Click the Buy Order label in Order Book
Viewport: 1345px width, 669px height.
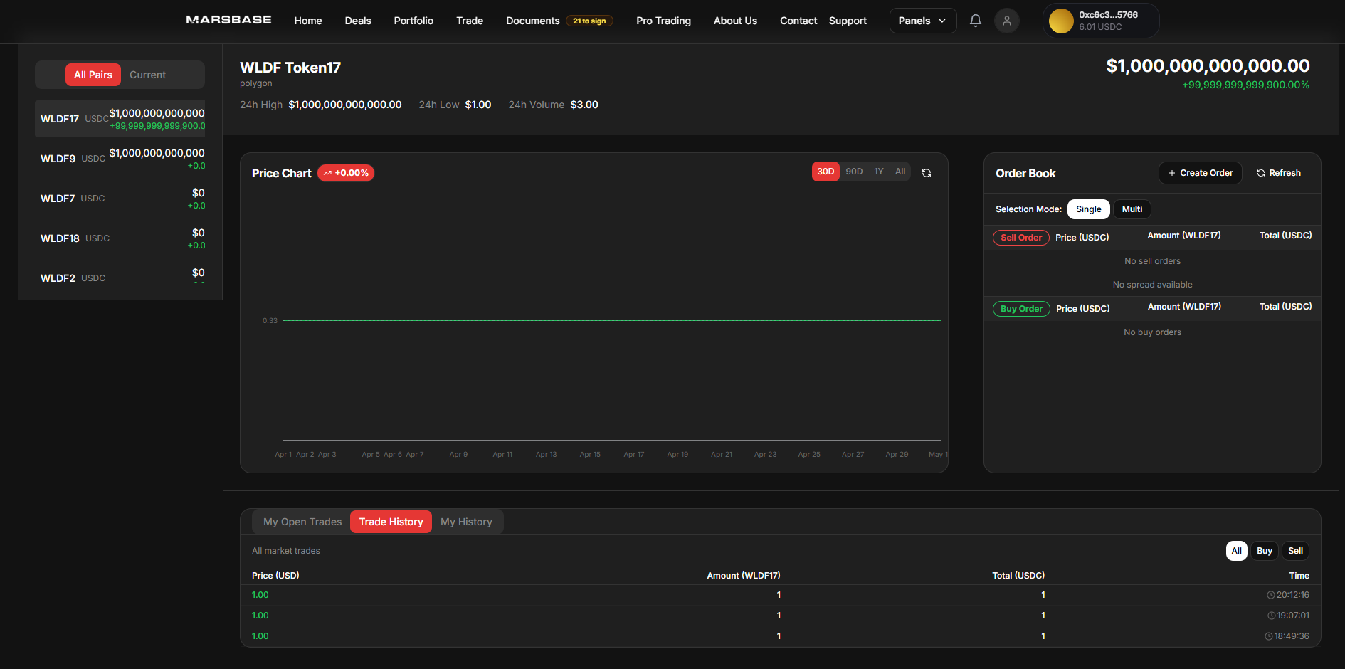(x=1020, y=308)
